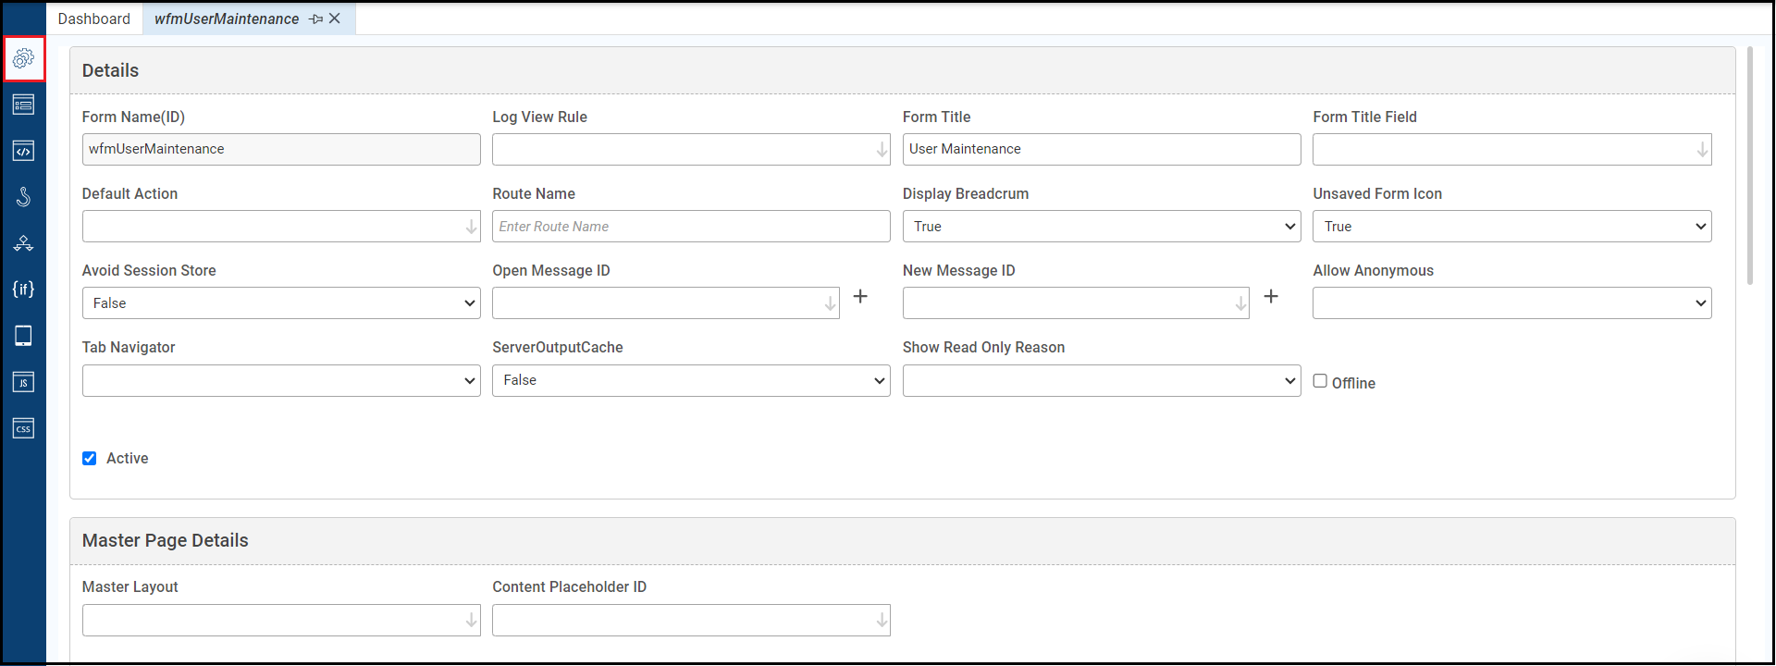Image resolution: width=1776 pixels, height=666 pixels.
Task: Enable the Offline checkbox
Action: coord(1320,381)
